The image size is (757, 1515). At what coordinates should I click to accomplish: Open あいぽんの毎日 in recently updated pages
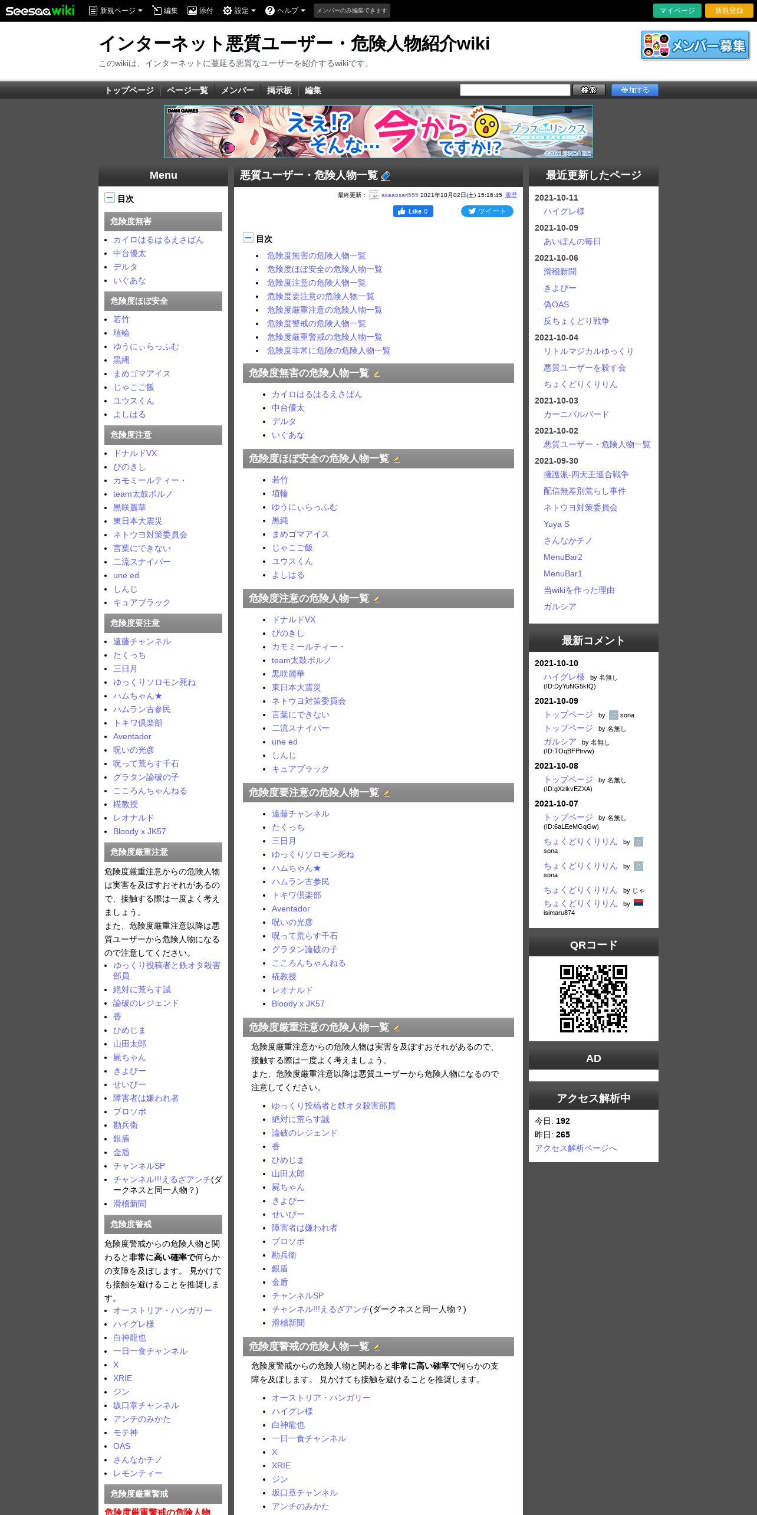tap(572, 241)
